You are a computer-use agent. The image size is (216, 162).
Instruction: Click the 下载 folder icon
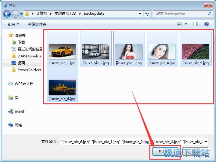tap(14, 42)
